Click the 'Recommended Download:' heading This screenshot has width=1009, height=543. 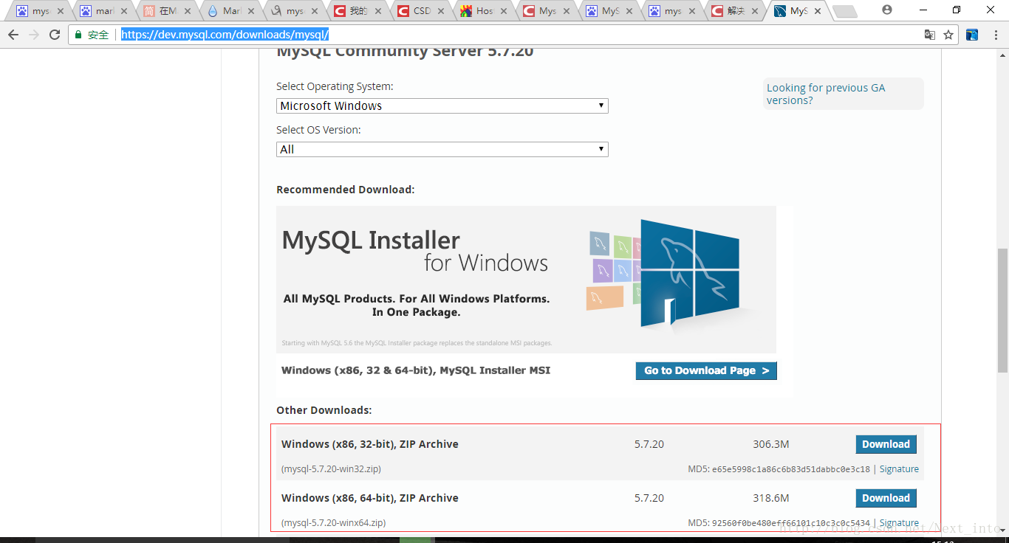[x=346, y=190]
